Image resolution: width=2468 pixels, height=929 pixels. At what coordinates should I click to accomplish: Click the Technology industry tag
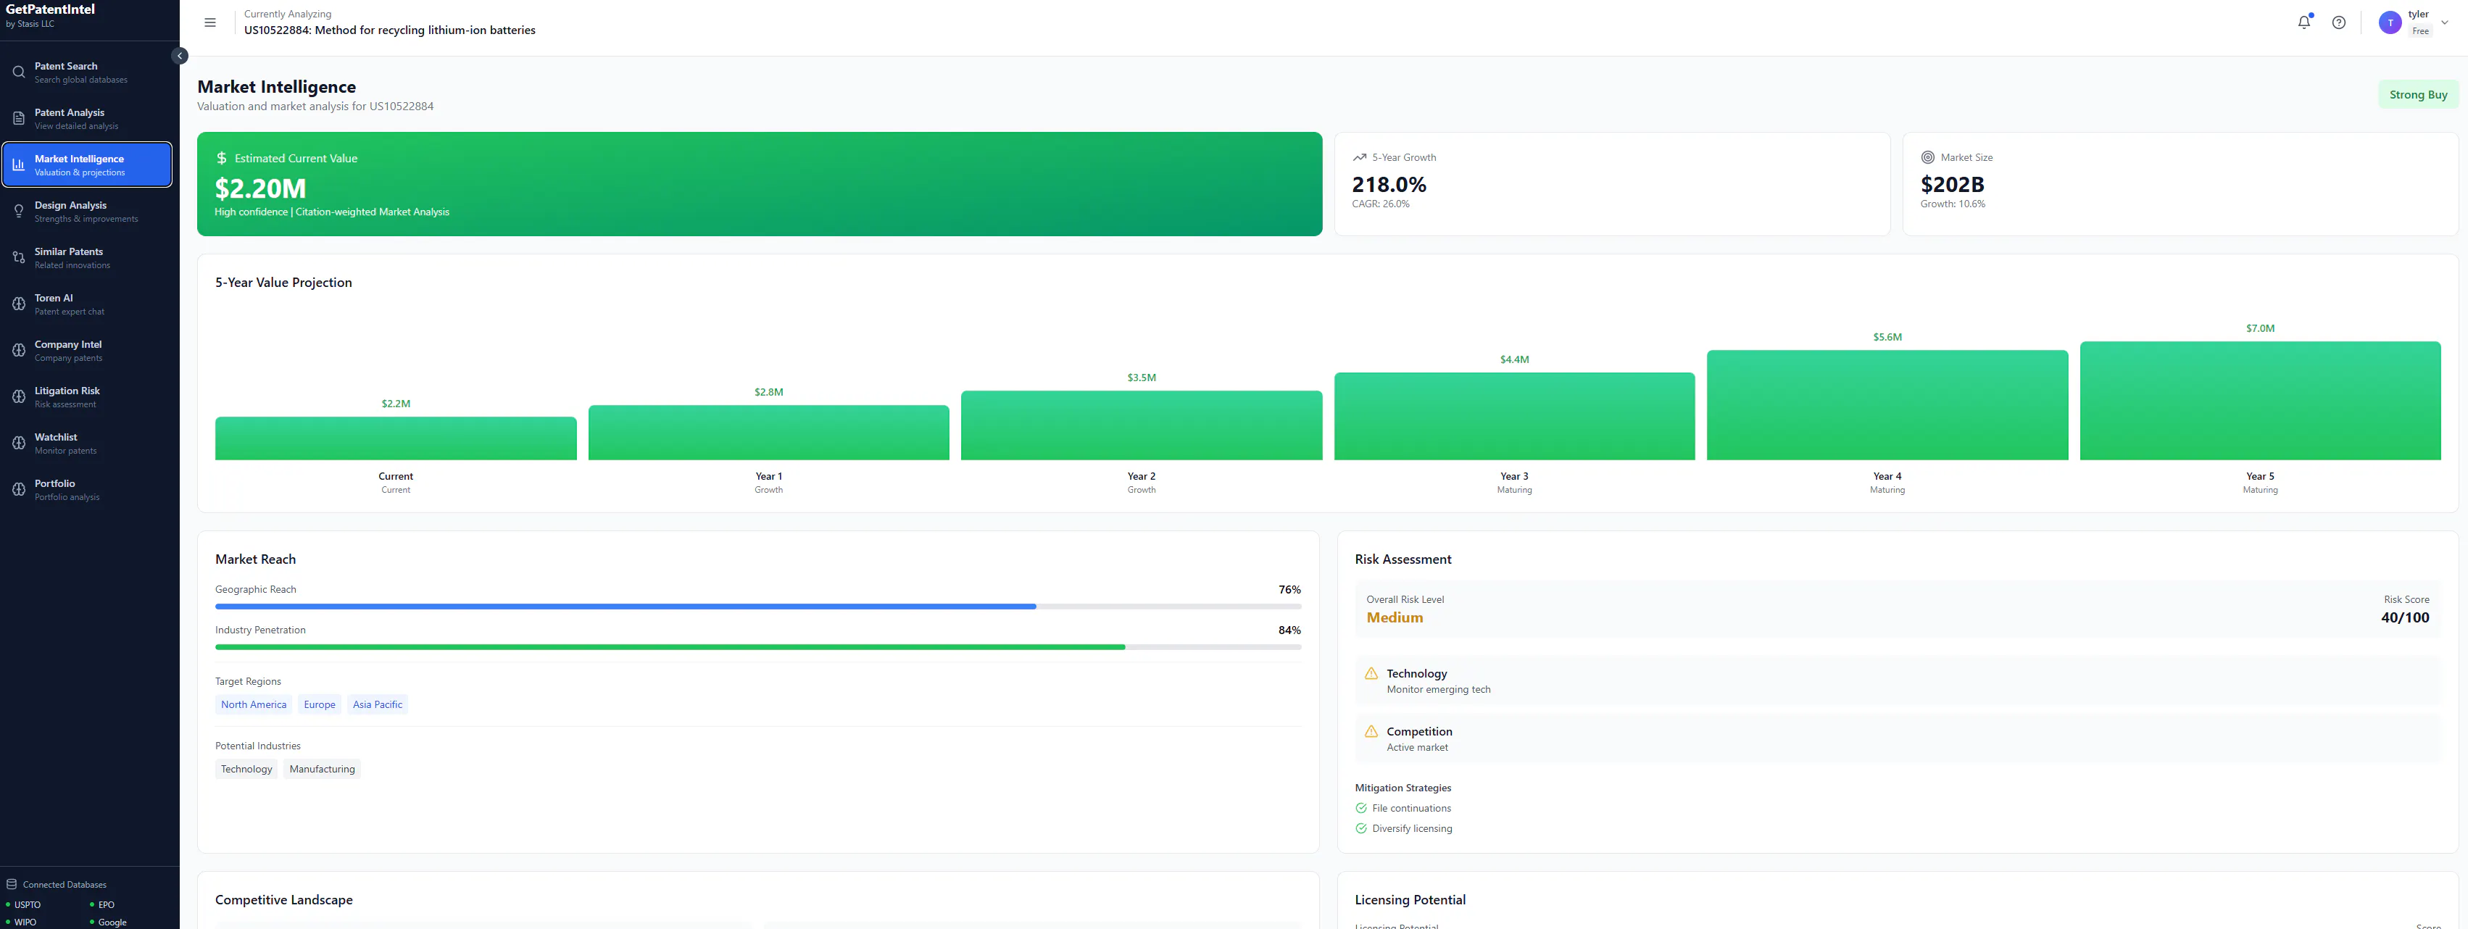(246, 769)
